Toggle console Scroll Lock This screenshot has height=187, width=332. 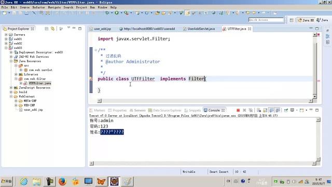tap(265, 110)
